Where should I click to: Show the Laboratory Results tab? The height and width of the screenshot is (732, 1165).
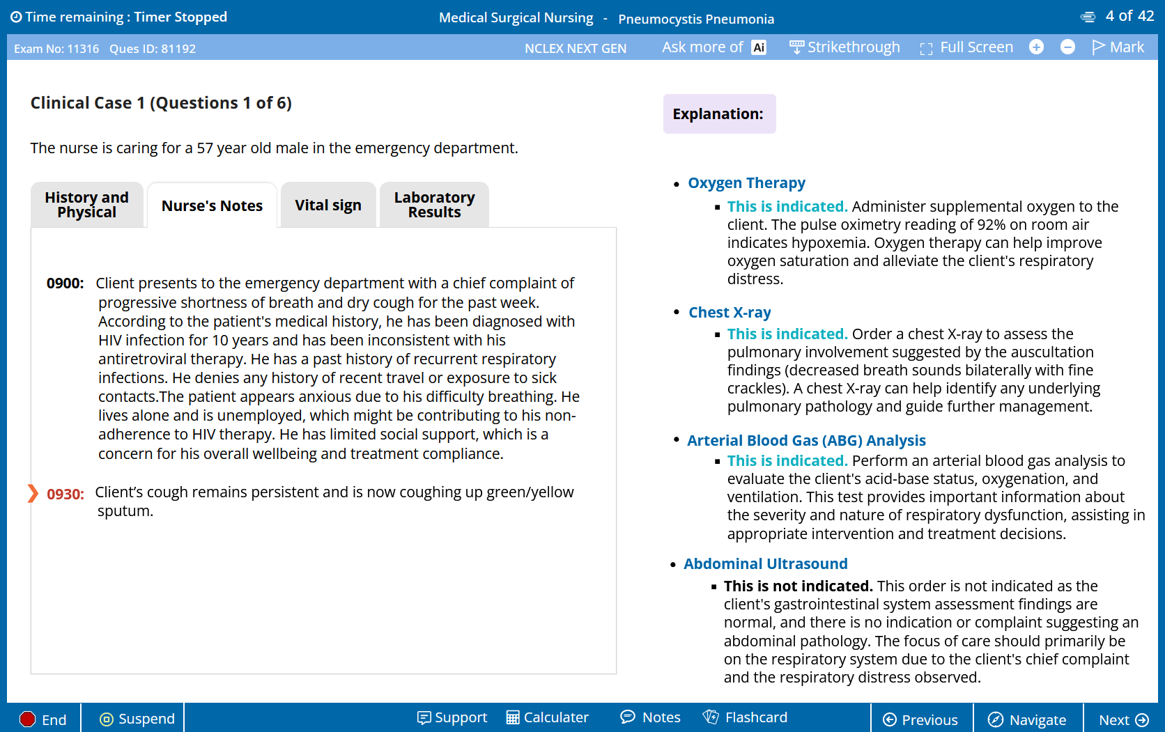coord(434,205)
